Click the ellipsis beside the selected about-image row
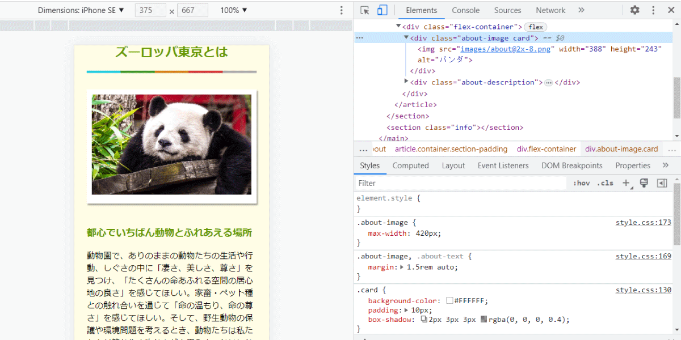 359,38
